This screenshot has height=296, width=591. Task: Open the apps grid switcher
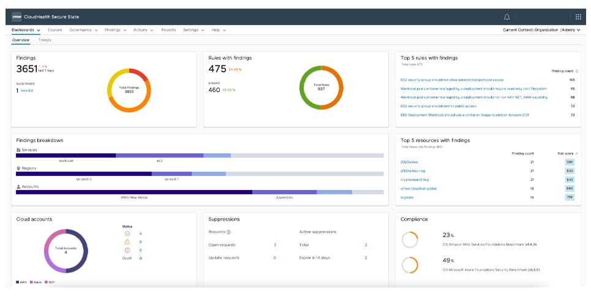click(x=578, y=17)
